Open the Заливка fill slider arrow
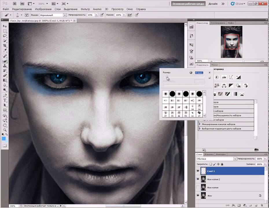The image size is (269, 208). [x=265, y=164]
